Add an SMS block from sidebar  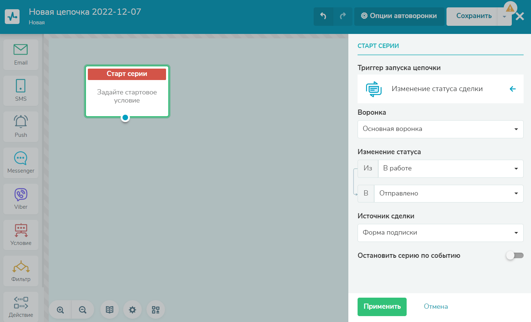21,91
